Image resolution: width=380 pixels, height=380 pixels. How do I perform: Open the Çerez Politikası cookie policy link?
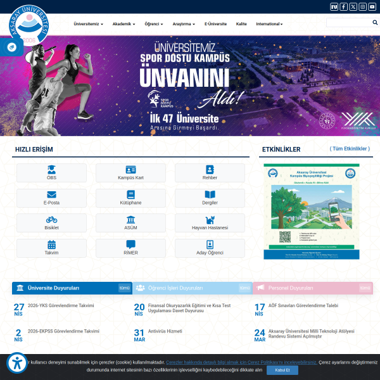241,362
